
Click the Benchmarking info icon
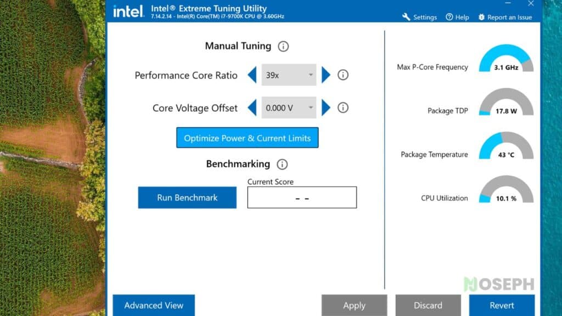pyautogui.click(x=282, y=164)
